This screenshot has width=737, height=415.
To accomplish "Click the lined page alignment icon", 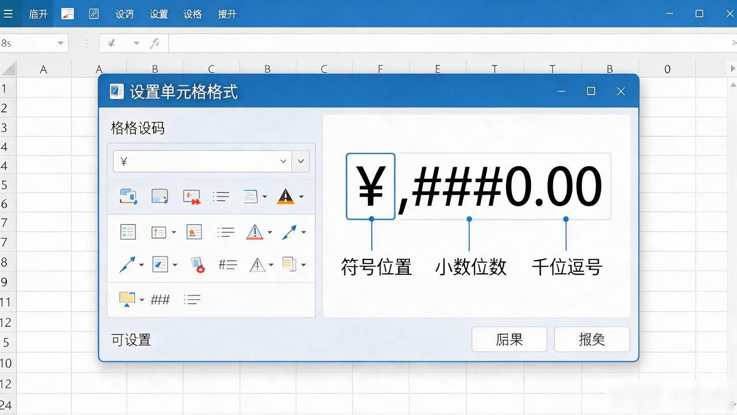I will 250,197.
